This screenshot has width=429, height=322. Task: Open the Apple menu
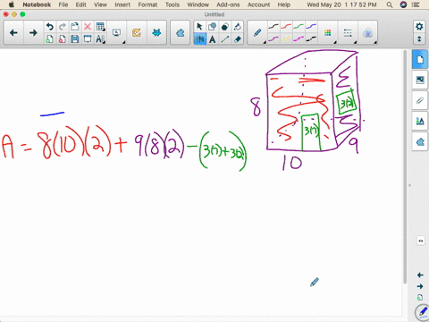pyautogui.click(x=12, y=4)
